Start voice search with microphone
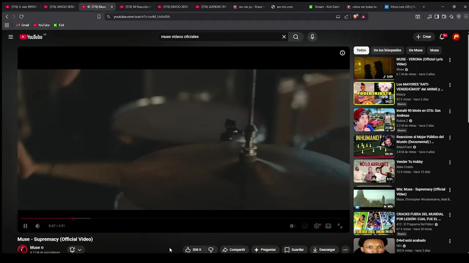Viewport: 469px width, 263px height. tap(312, 37)
